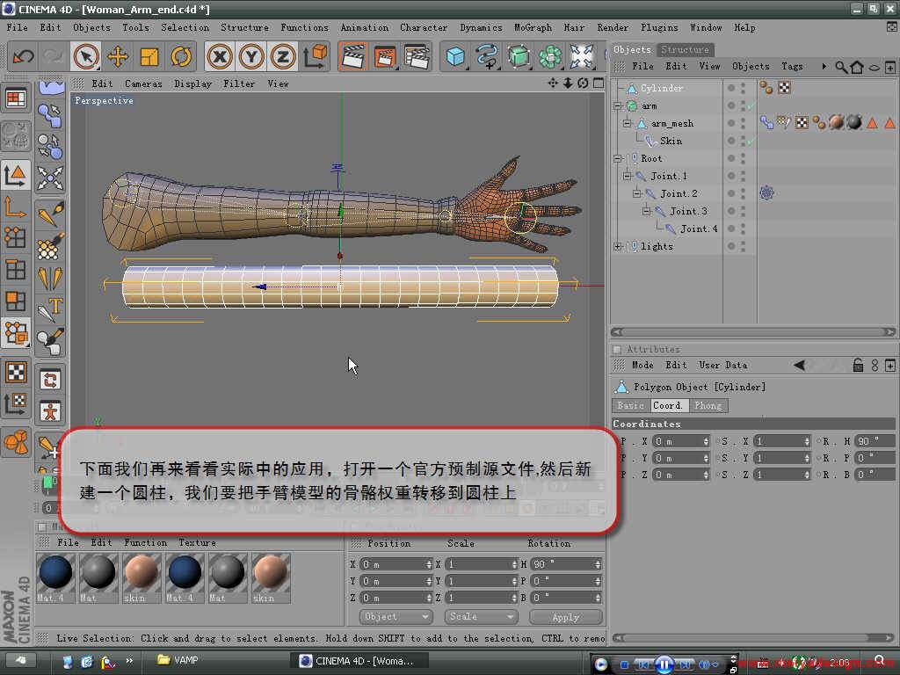Switch to Phong attribute tab
This screenshot has height=675, width=900.
tap(708, 406)
